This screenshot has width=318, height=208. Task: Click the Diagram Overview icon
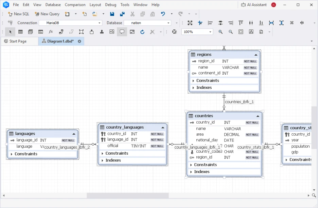[174, 32]
